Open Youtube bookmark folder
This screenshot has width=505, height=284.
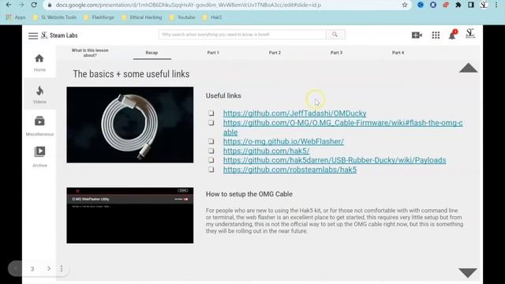tap(182, 17)
